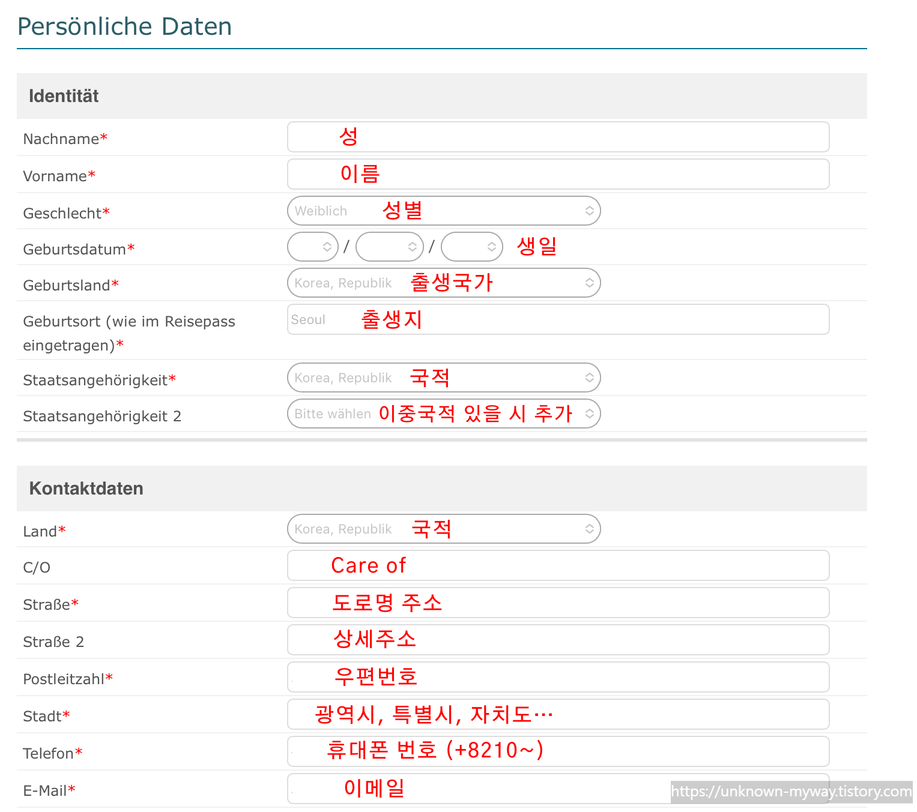
Task: Click the 'Persönliche Daten' page heading
Action: point(125,26)
